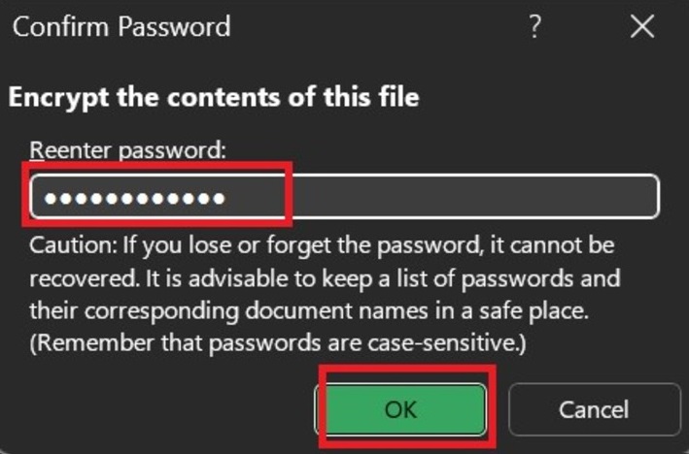Click the last masked password dot

click(219, 199)
